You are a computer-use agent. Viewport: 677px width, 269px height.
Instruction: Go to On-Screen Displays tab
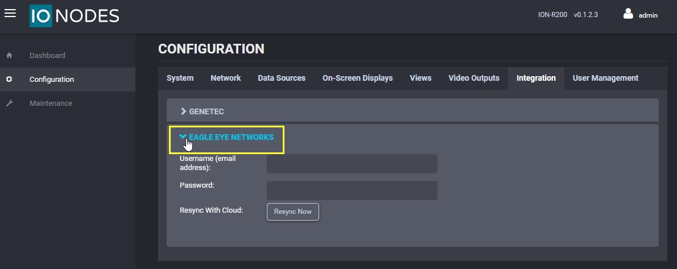[357, 78]
